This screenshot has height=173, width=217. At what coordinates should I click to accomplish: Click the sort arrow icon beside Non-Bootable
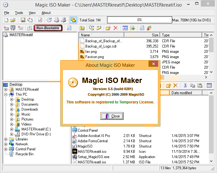(x=30, y=28)
